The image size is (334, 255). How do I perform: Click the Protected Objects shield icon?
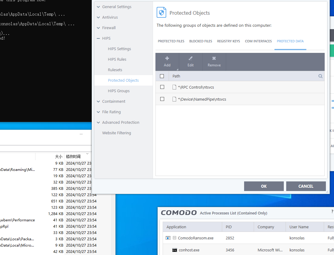[161, 12]
